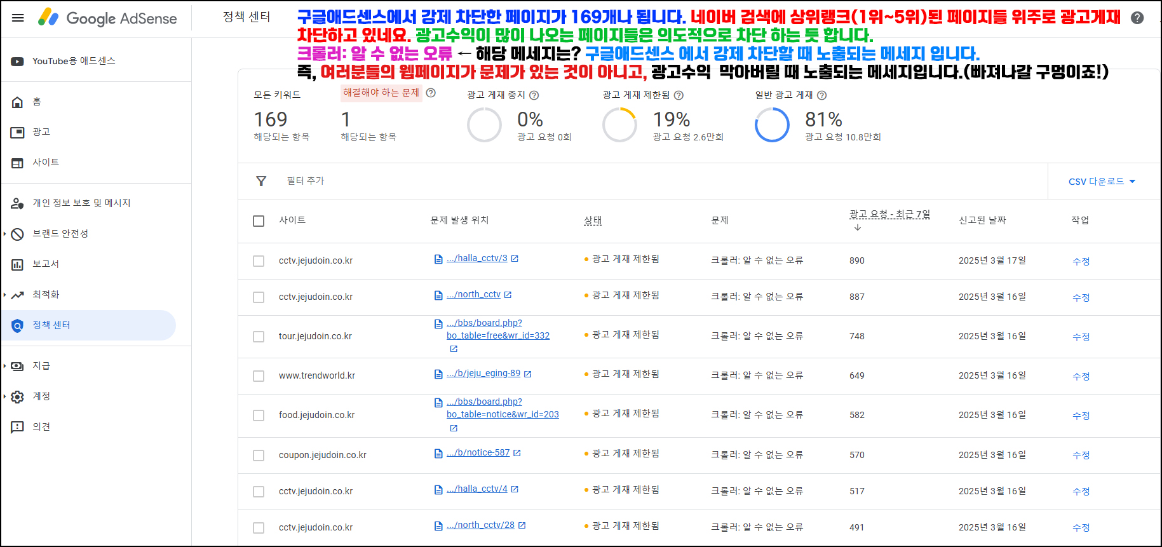
Task: Check the row with north_cctv/28
Action: click(259, 528)
